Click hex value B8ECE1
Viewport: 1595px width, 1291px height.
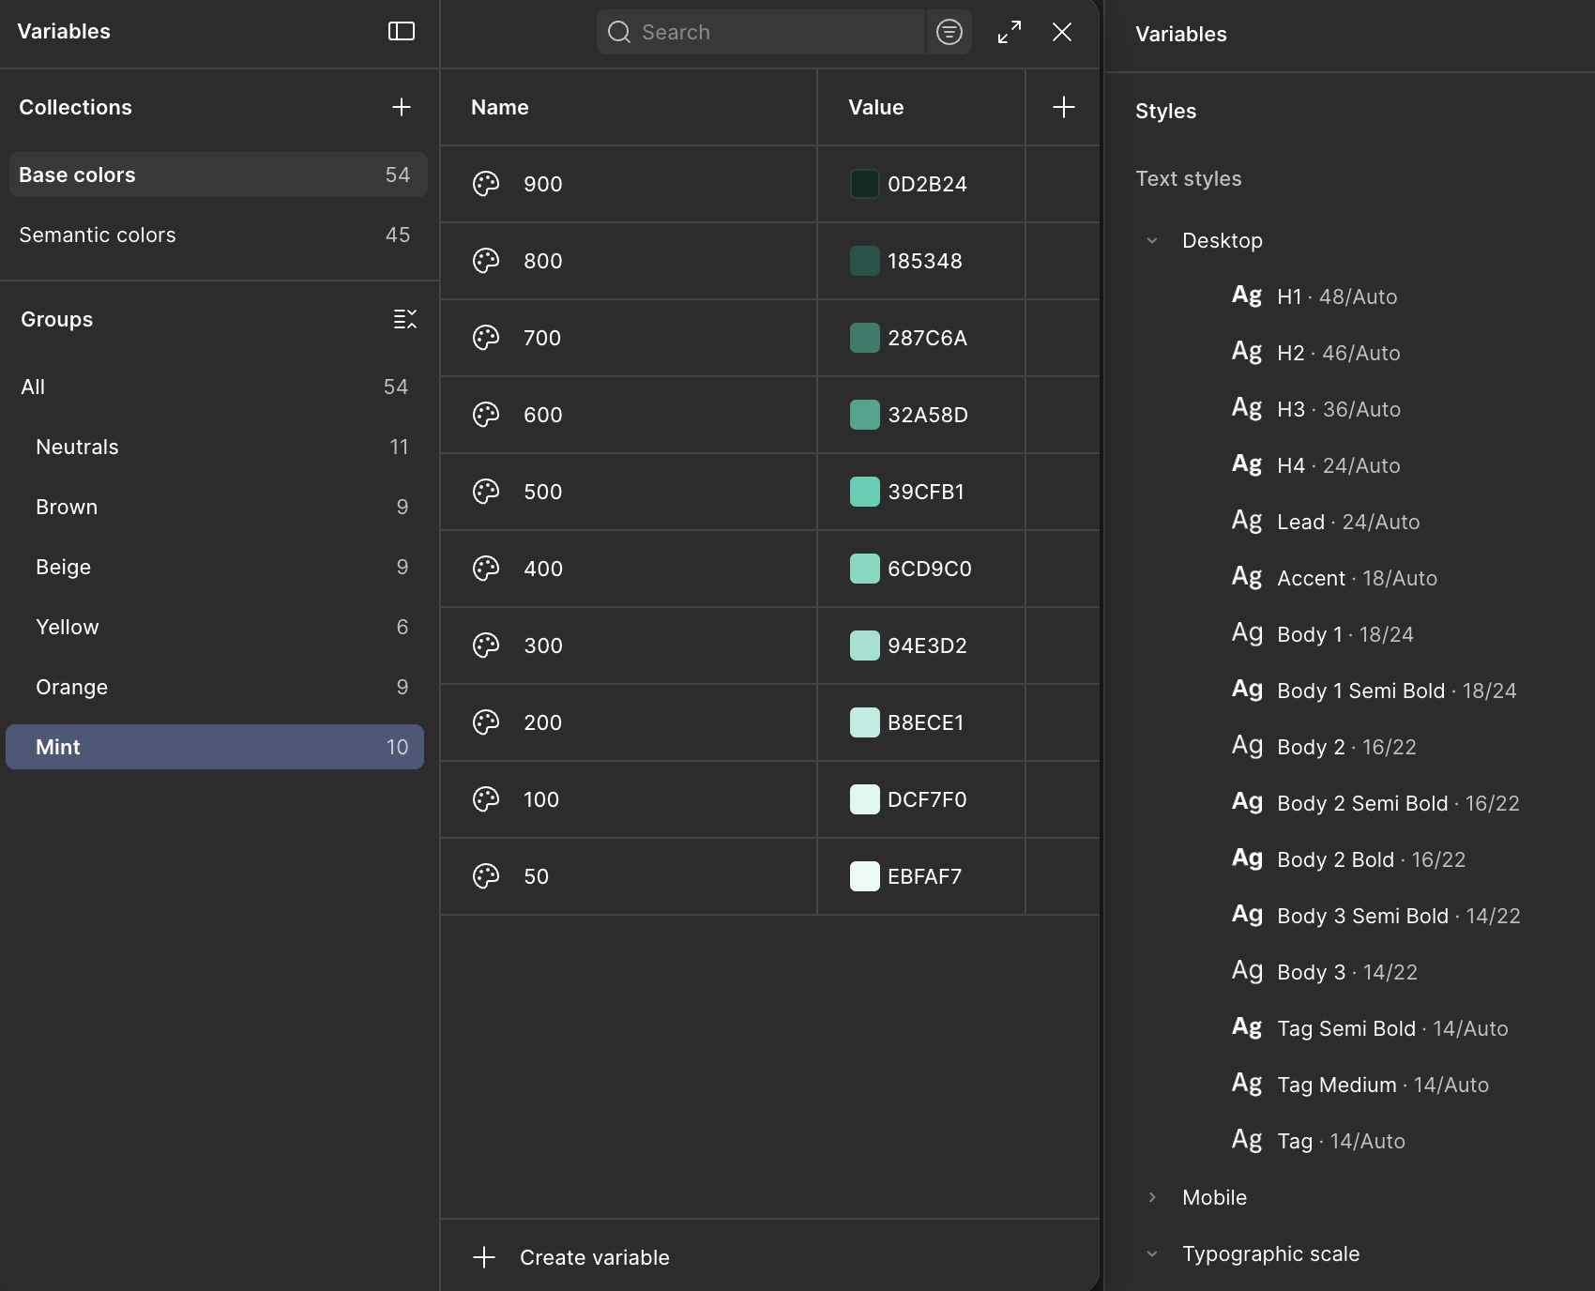point(926,722)
